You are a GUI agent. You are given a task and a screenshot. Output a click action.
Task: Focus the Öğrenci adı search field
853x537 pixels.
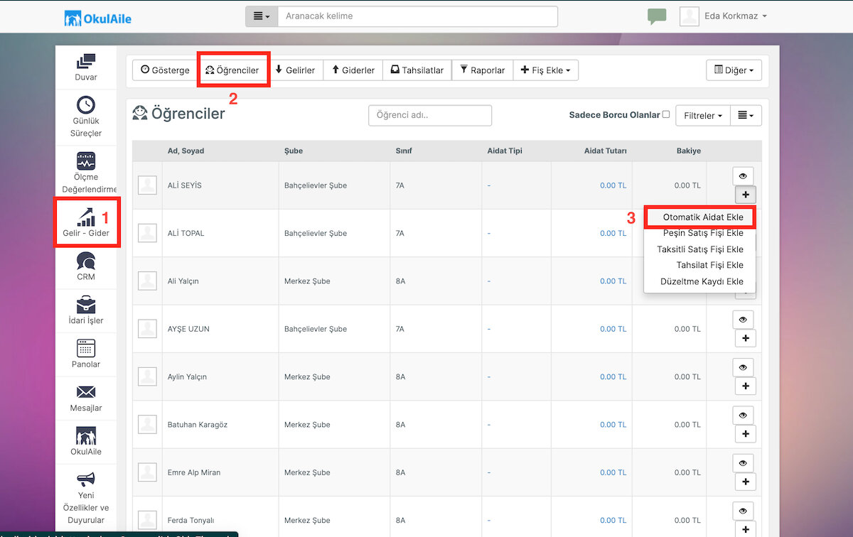pyautogui.click(x=430, y=115)
